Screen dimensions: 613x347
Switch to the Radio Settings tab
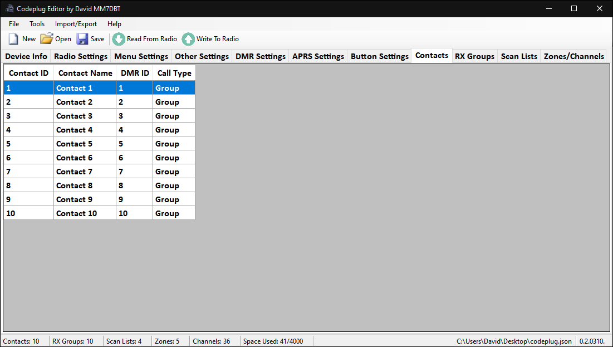81,56
